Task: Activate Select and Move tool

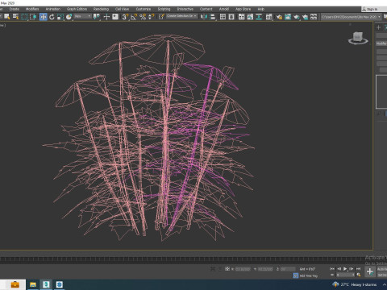Action: [43, 17]
